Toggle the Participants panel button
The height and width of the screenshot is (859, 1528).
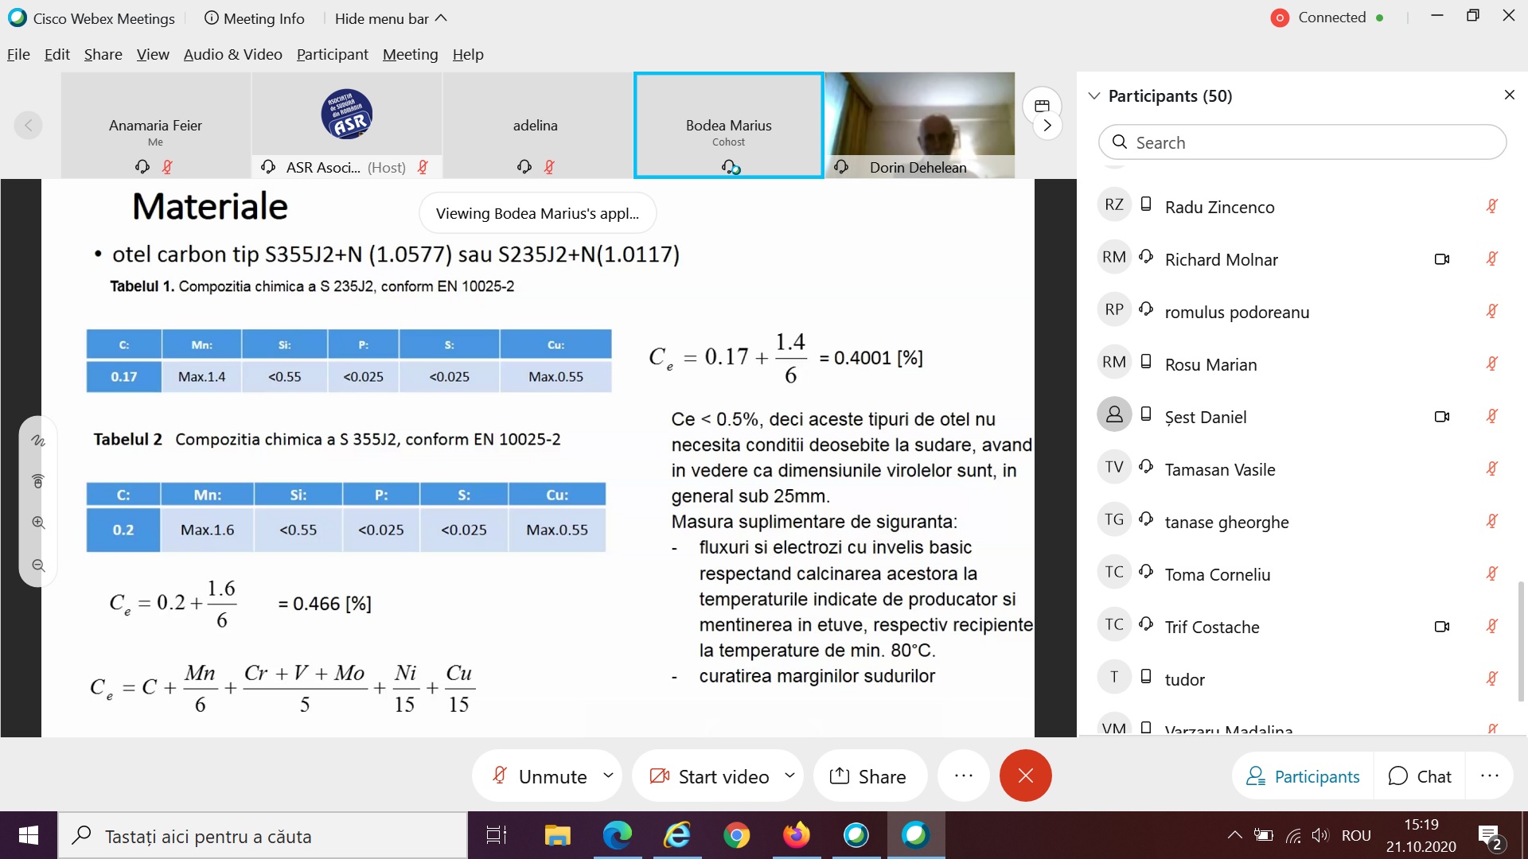point(1303,776)
